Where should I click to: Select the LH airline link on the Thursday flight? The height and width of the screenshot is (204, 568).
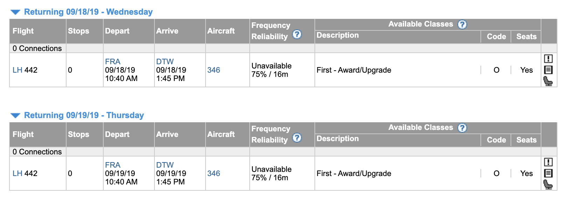pyautogui.click(x=17, y=173)
